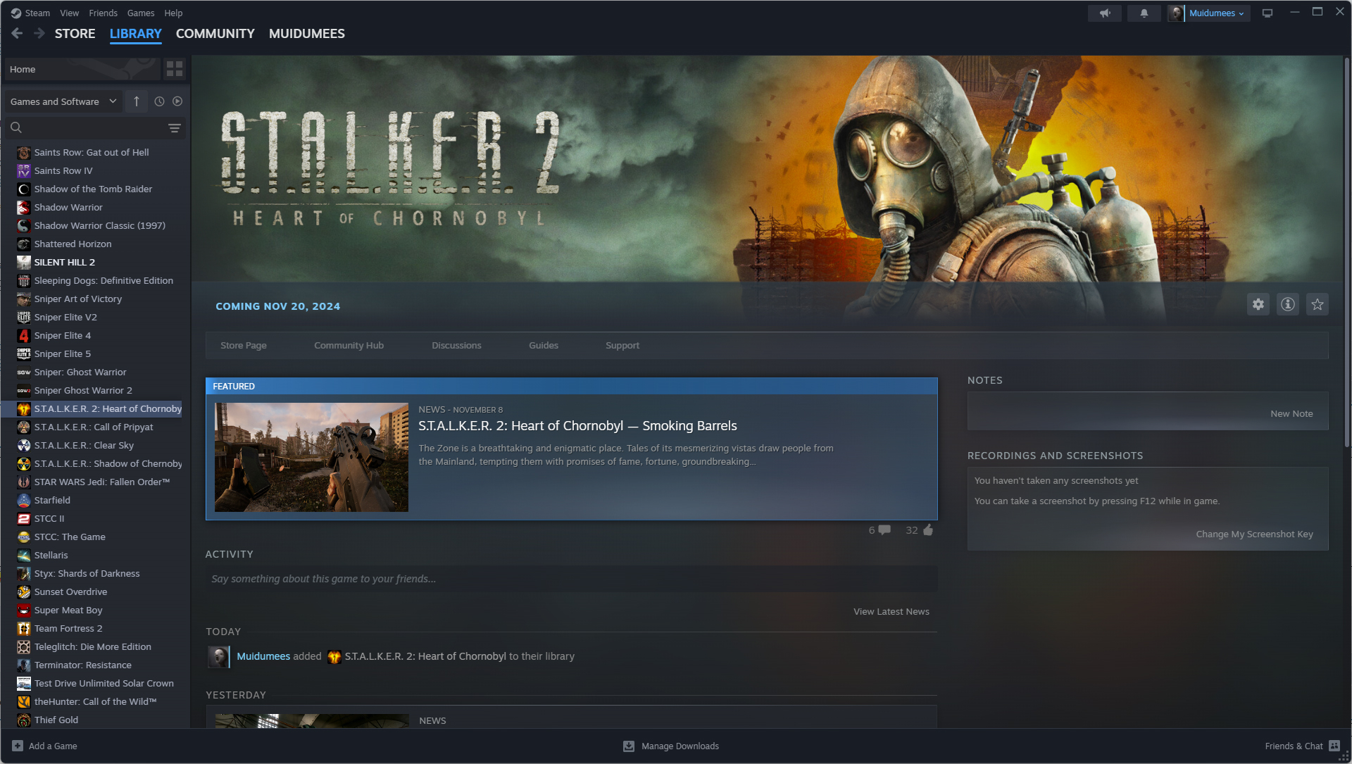Switch to the COMMUNITY tab
This screenshot has height=764, width=1352.
(215, 34)
